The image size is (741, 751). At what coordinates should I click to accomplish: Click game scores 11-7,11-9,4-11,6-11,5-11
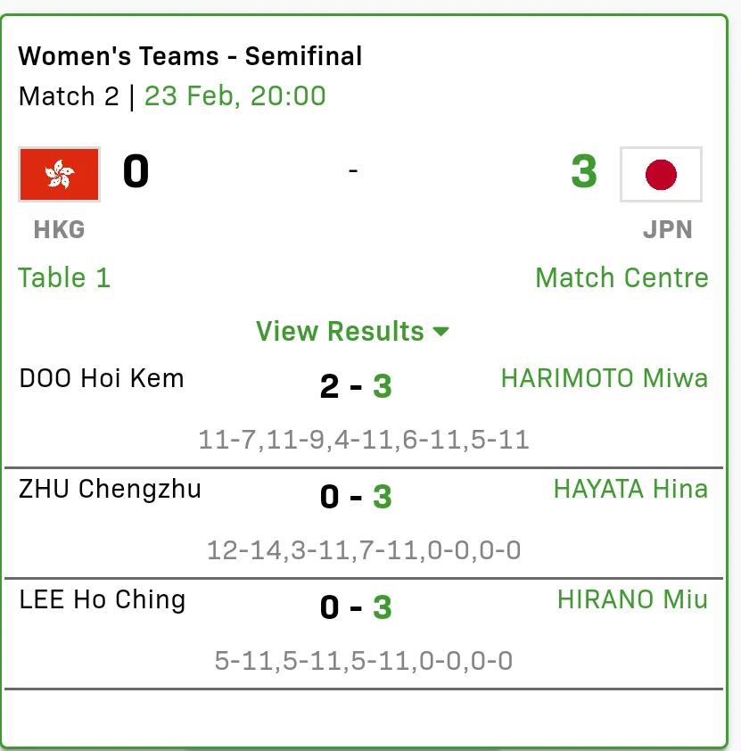364,440
